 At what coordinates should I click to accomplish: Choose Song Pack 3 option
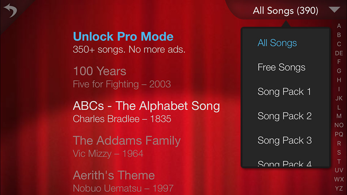[284, 140]
